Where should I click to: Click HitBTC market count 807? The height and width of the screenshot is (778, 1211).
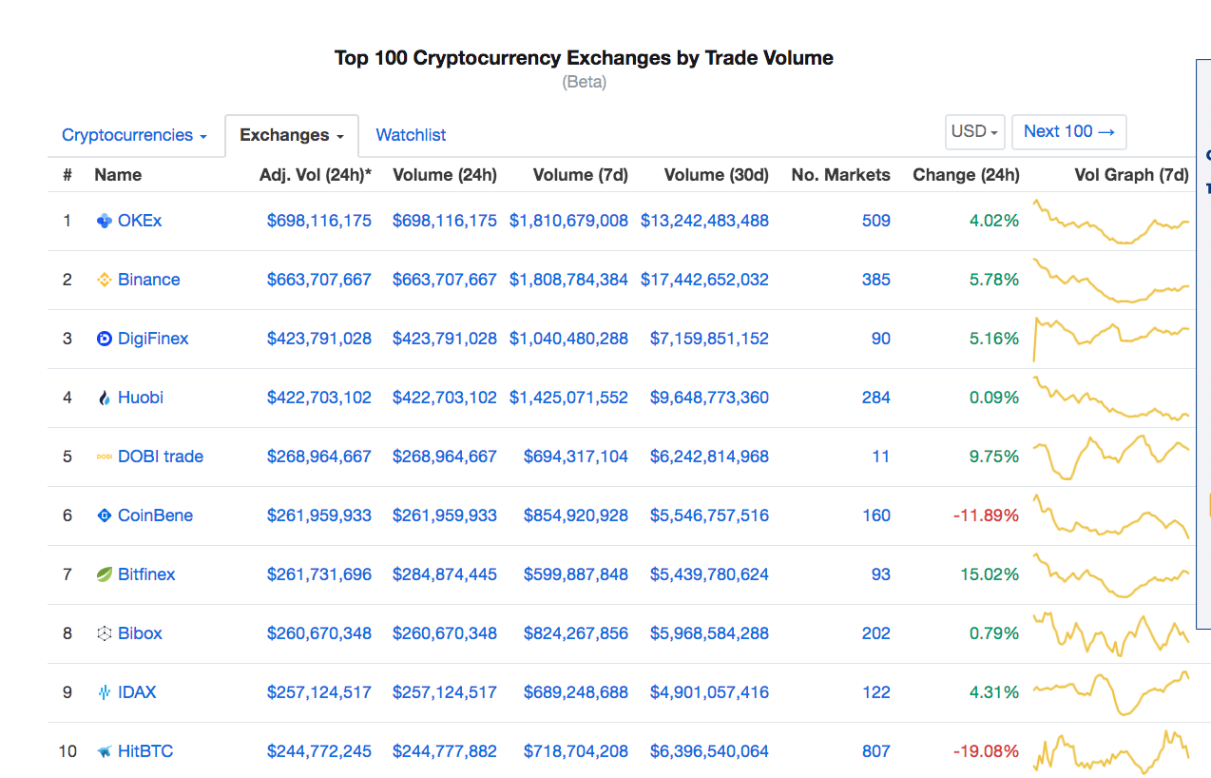tap(876, 751)
